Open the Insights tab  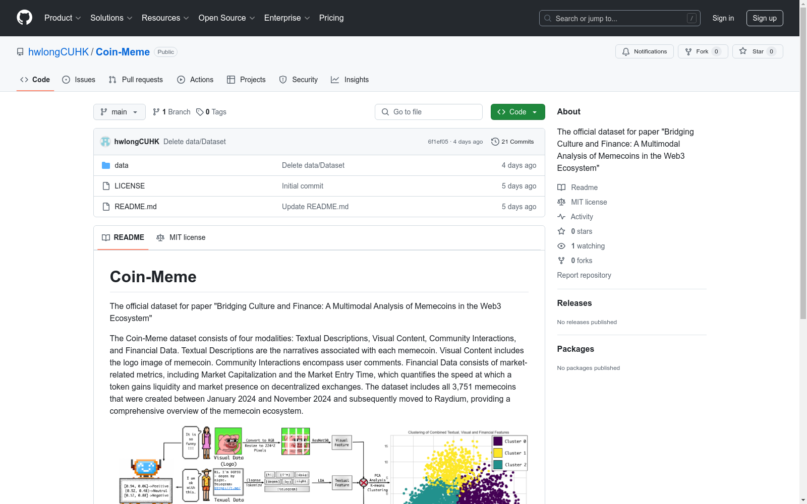tap(350, 80)
